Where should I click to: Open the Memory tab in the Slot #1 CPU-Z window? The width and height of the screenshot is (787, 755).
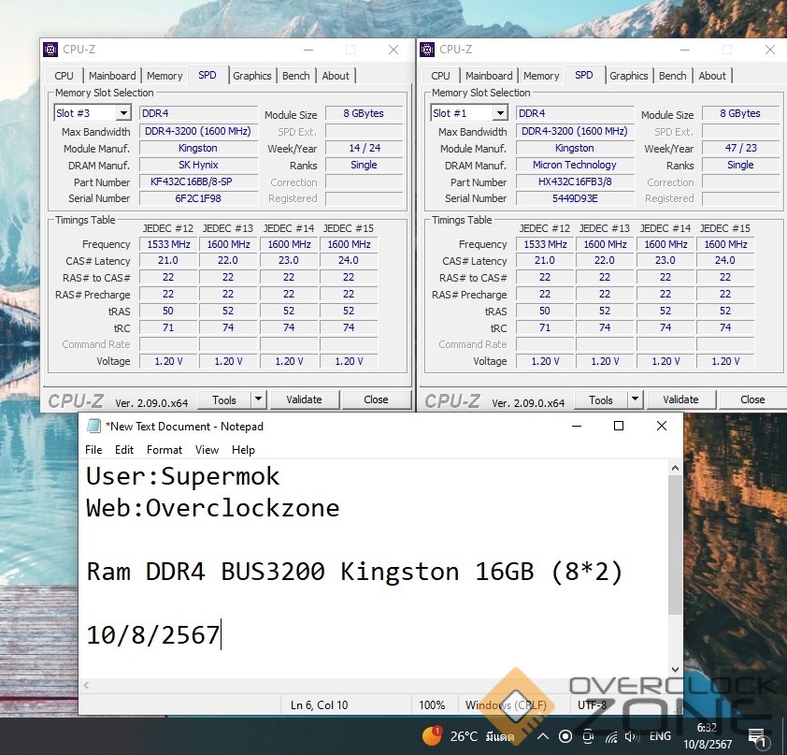pos(541,76)
